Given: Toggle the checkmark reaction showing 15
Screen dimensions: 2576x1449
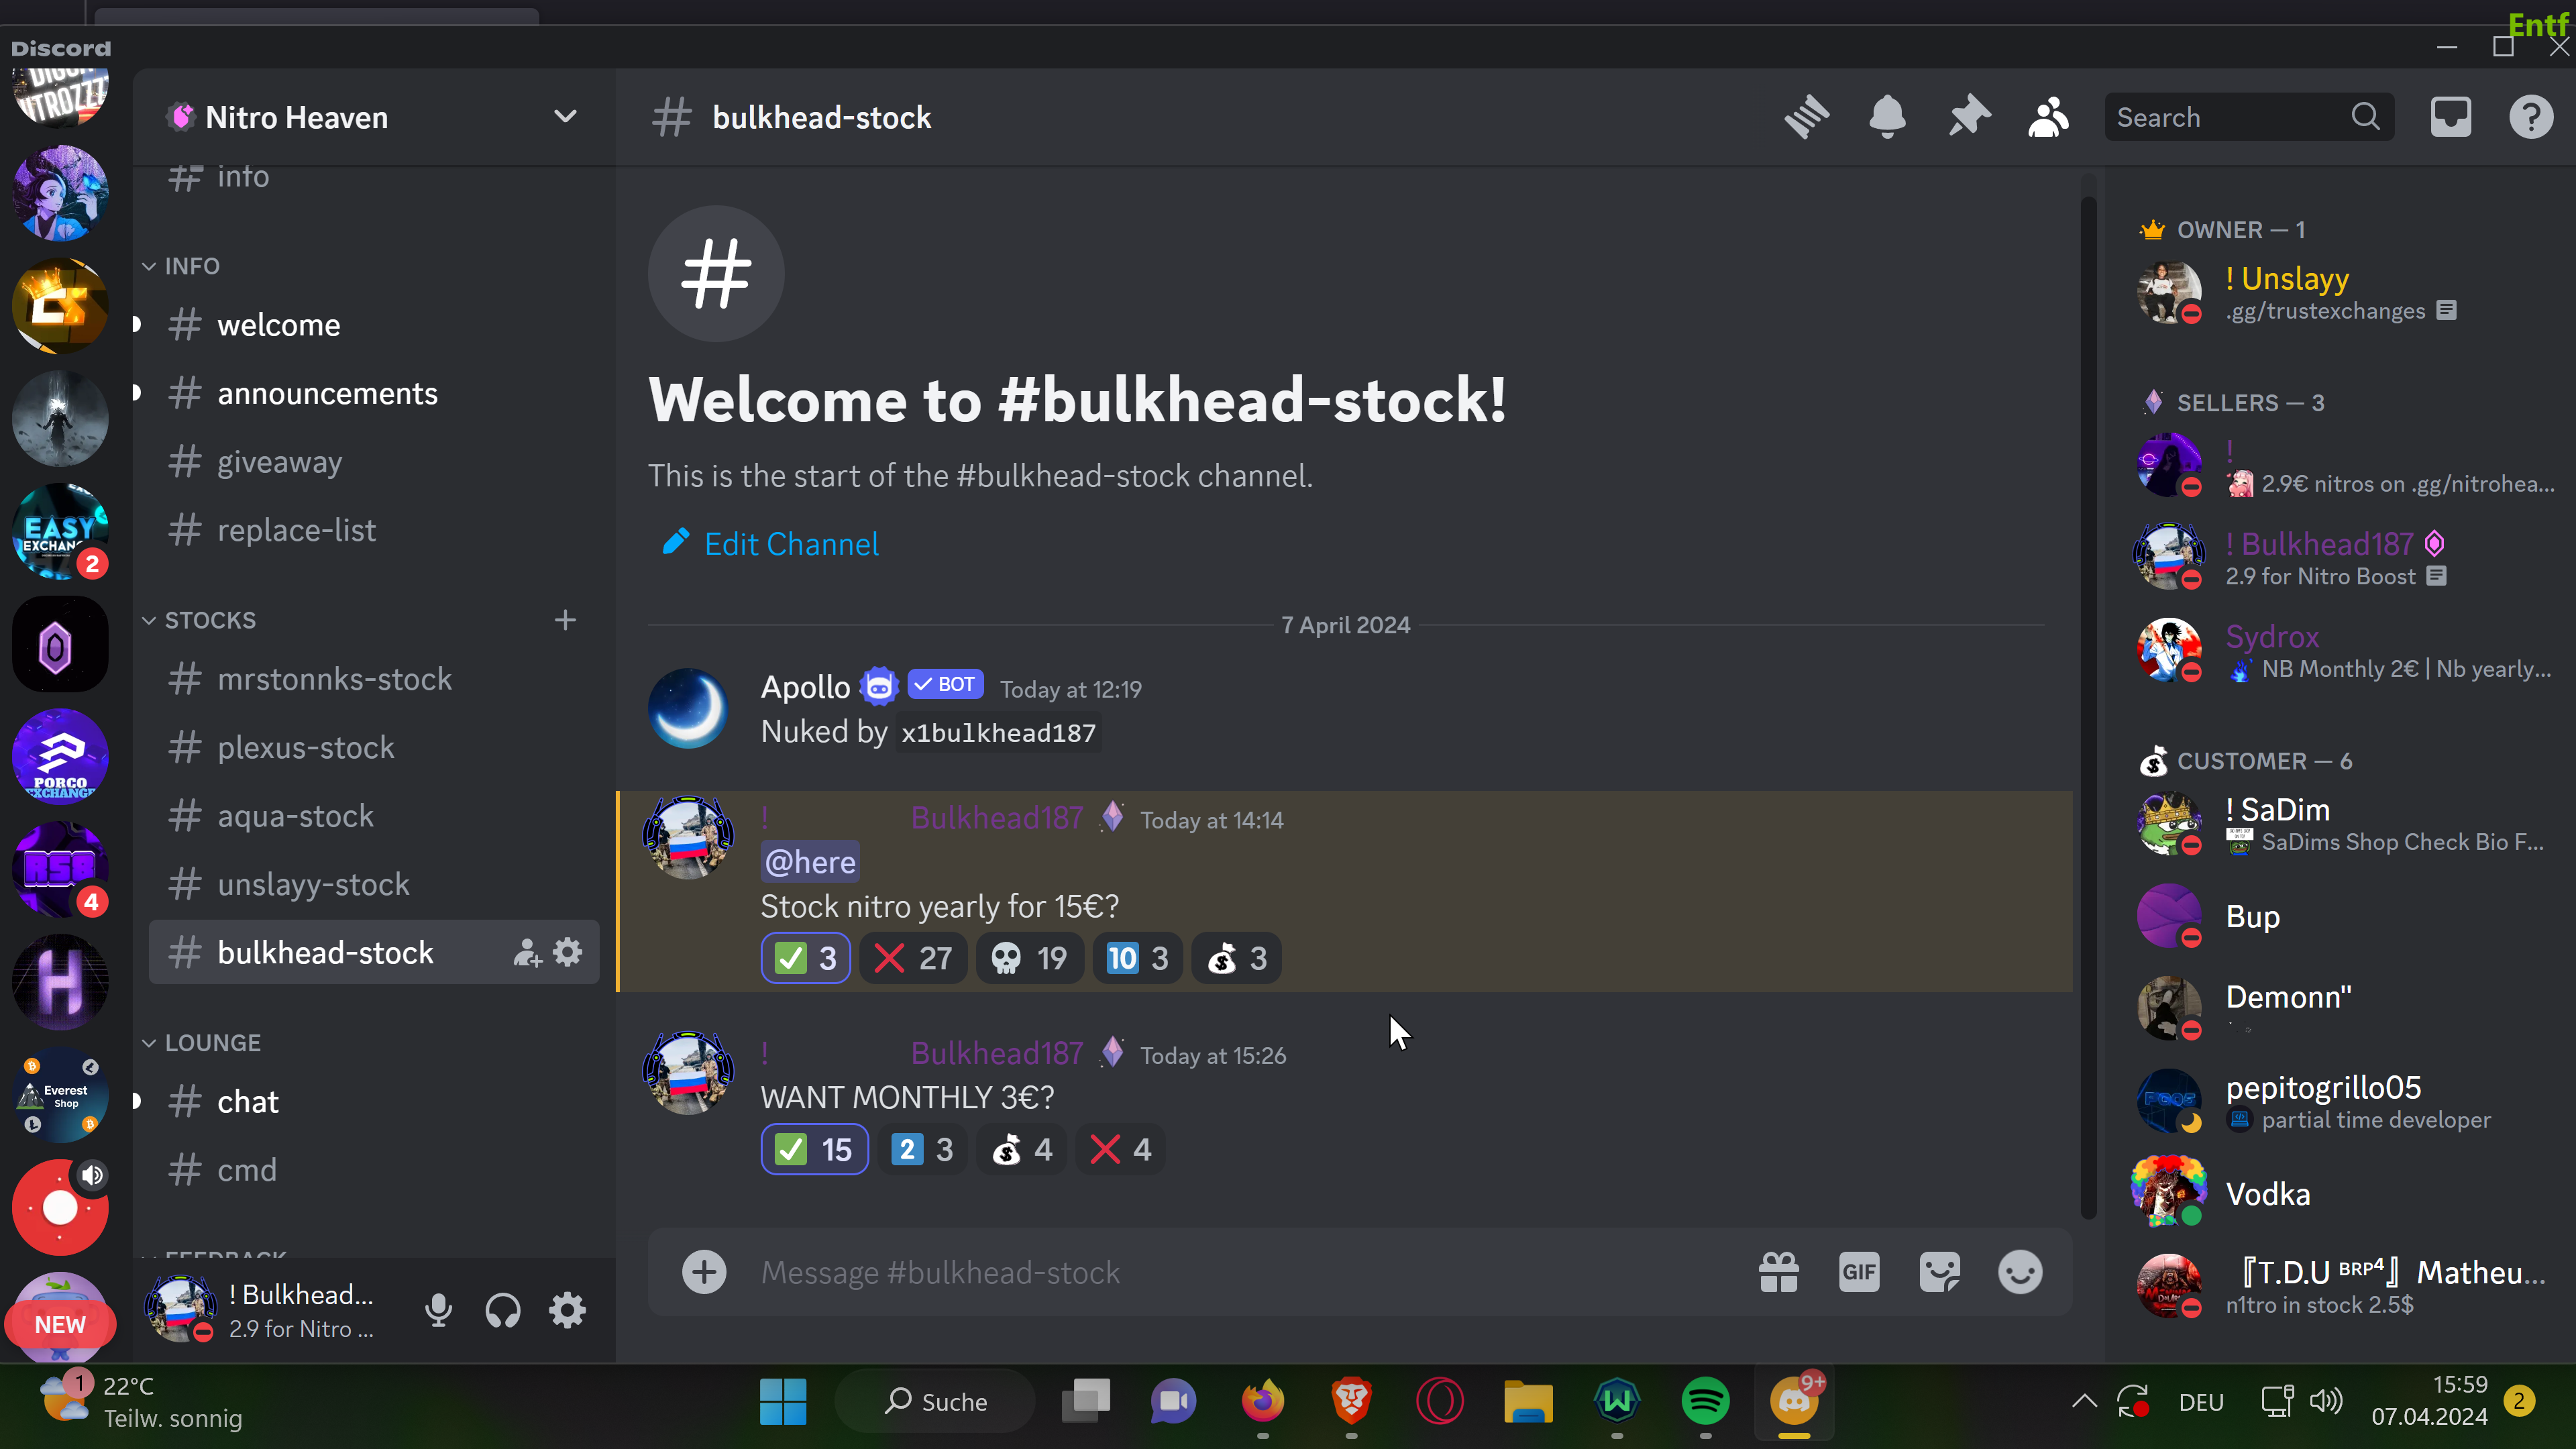Looking at the screenshot, I should (x=815, y=1149).
